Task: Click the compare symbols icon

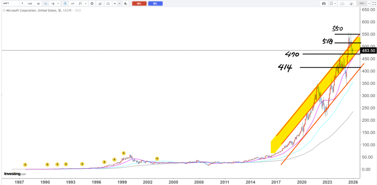Action: coord(108,4)
